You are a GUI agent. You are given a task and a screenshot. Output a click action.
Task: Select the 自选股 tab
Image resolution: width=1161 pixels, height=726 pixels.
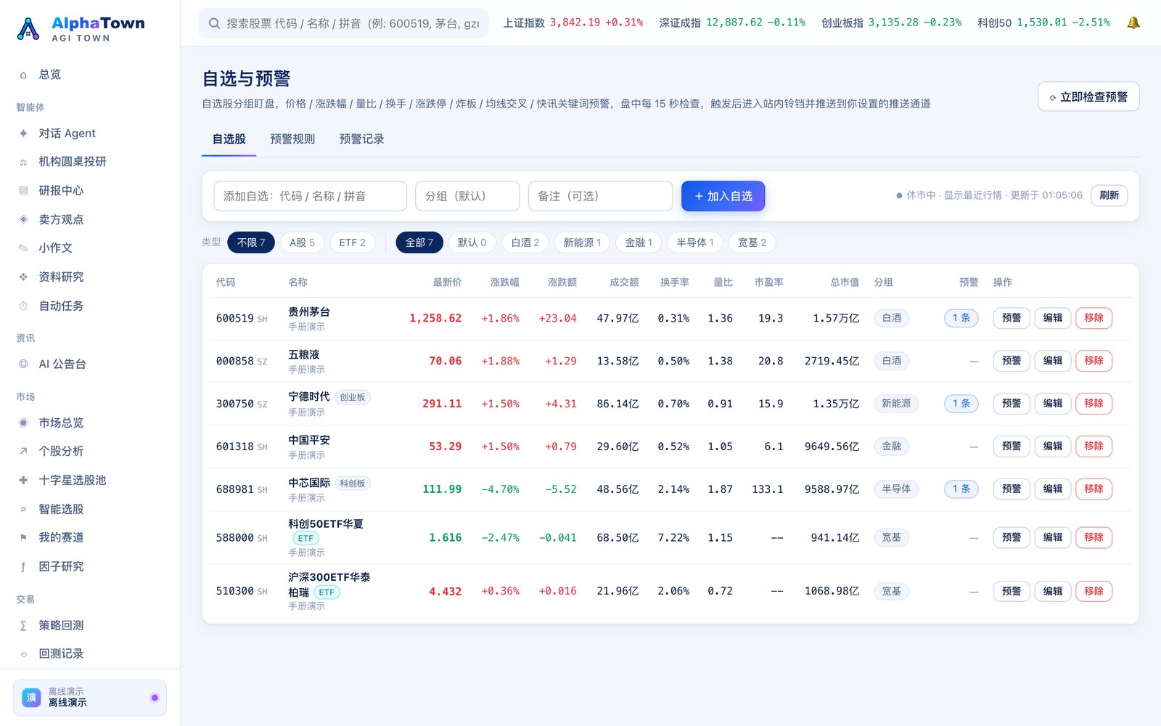point(229,139)
